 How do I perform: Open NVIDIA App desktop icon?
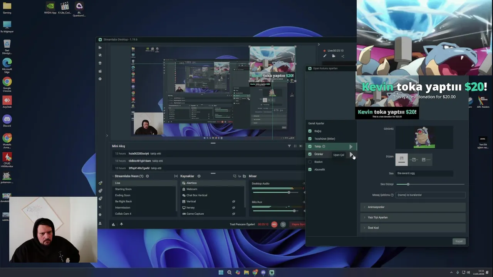tap(50, 8)
